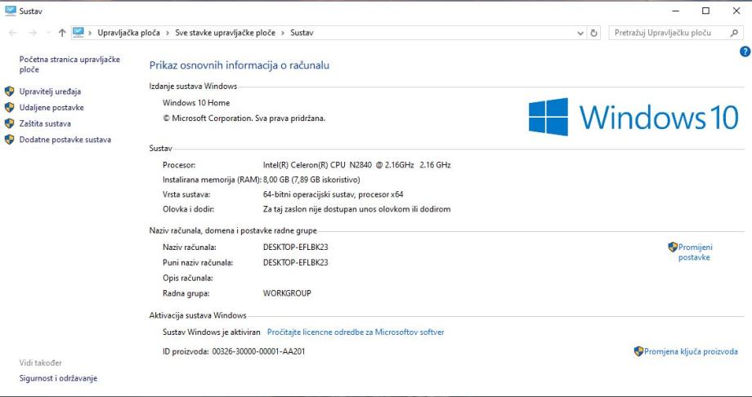The width and height of the screenshot is (752, 397).
Task: Select Upravljačka ploča breadcrumb
Action: tap(128, 33)
